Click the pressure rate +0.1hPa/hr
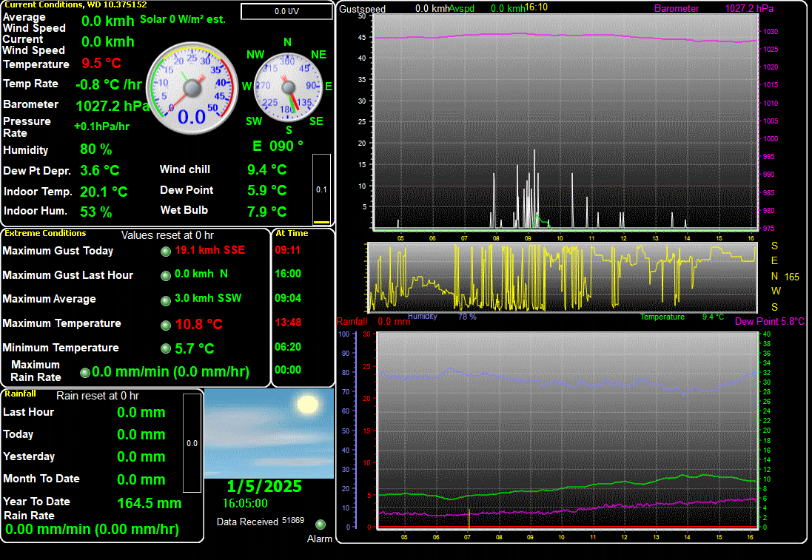This screenshot has width=812, height=560. click(102, 126)
